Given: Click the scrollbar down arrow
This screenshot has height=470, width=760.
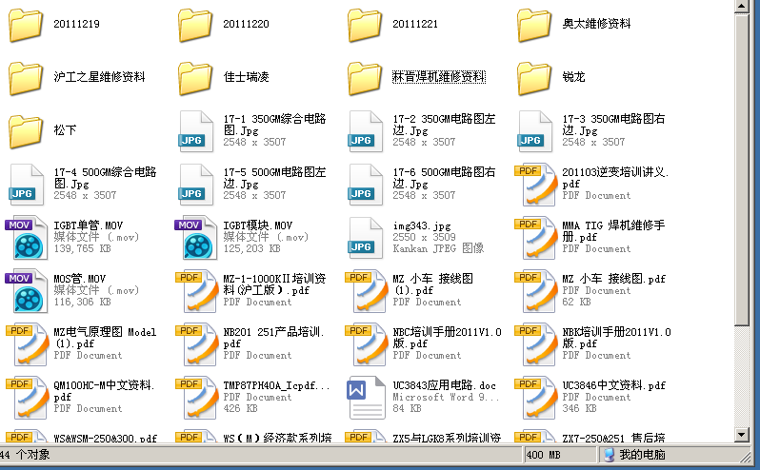Looking at the screenshot, I should click(742, 434).
